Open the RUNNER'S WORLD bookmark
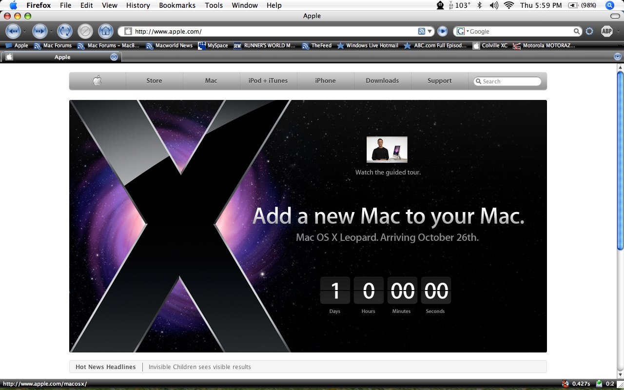The height and width of the screenshot is (390, 624). tap(265, 45)
